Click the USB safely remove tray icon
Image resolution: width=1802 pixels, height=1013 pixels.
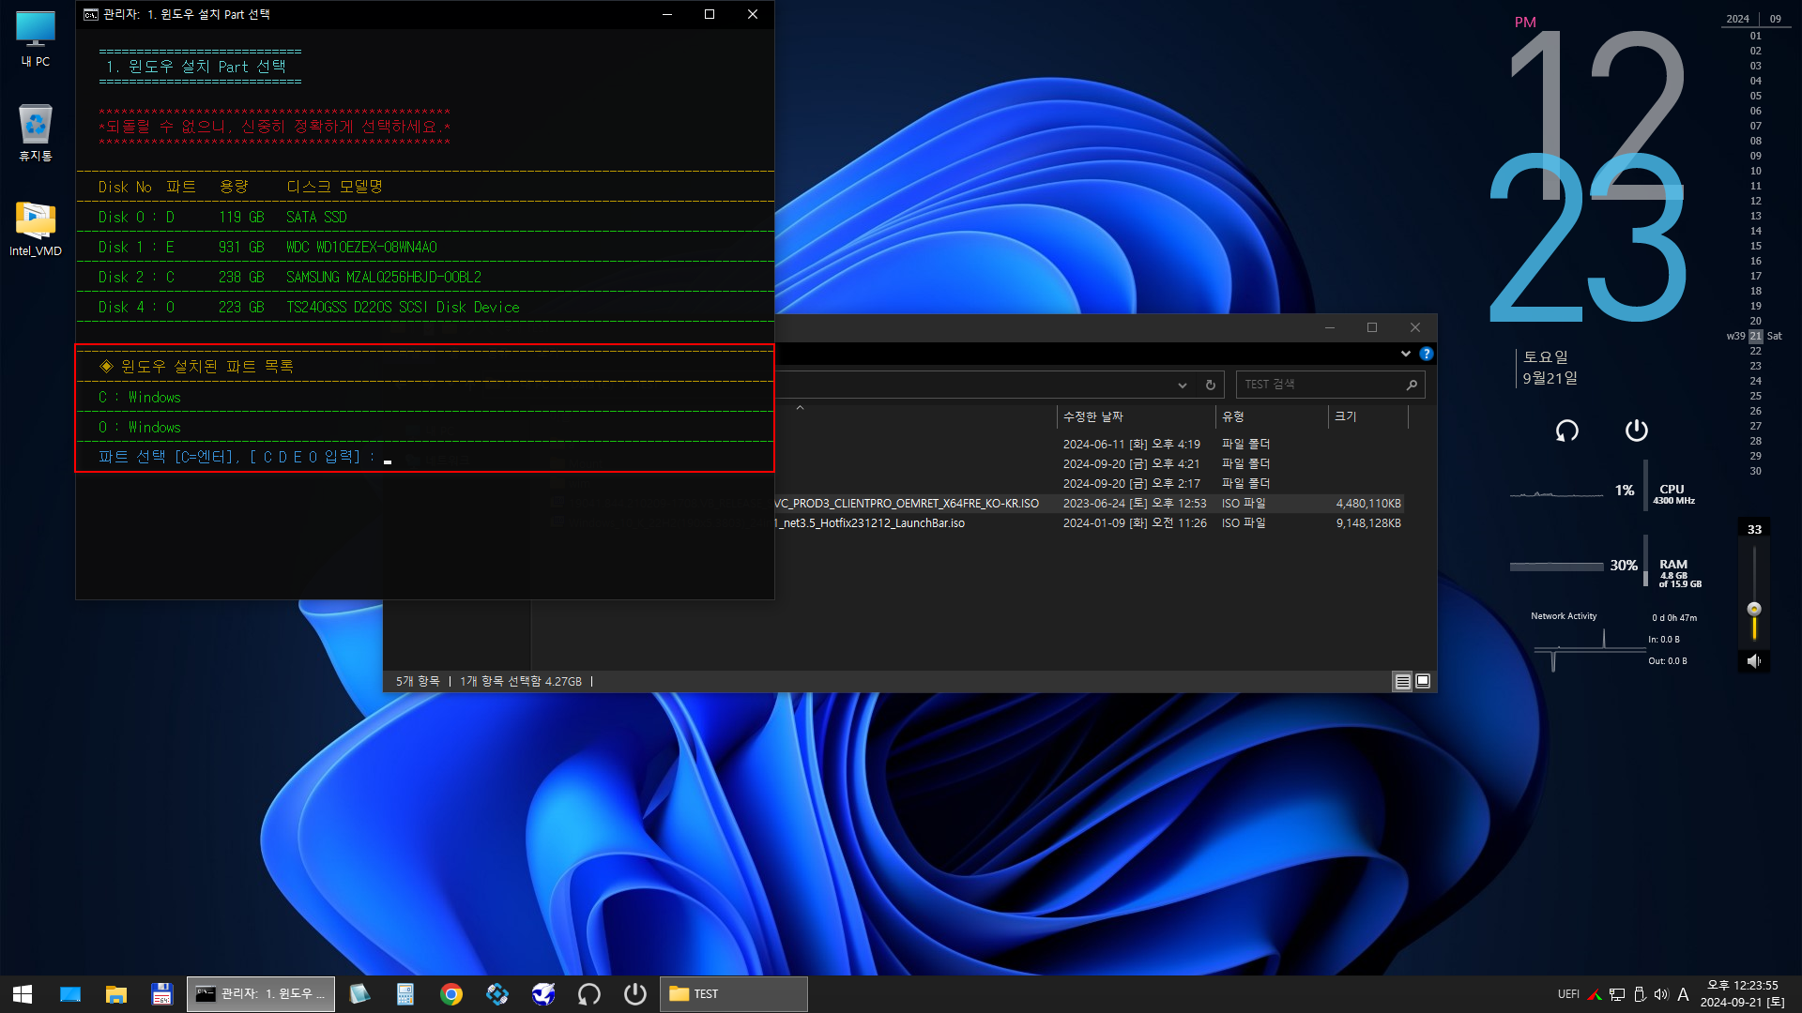1640,994
